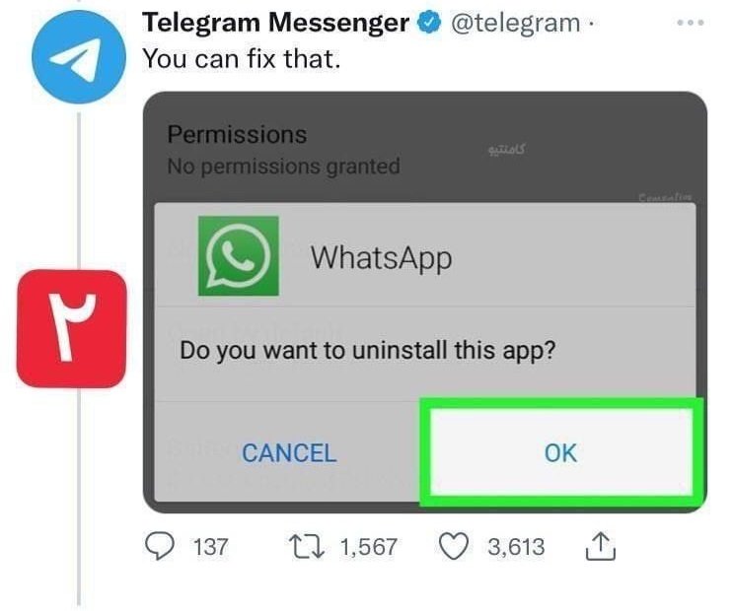Click the Permissions heading
This screenshot has height=611, width=731.
pos(237,135)
